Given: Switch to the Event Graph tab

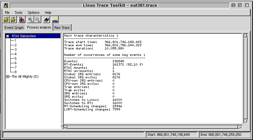Looking at the screenshot, I should point(14,28).
